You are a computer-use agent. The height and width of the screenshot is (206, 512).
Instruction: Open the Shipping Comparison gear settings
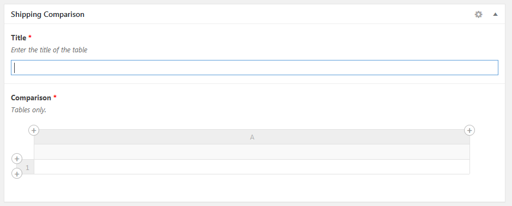coord(478,14)
